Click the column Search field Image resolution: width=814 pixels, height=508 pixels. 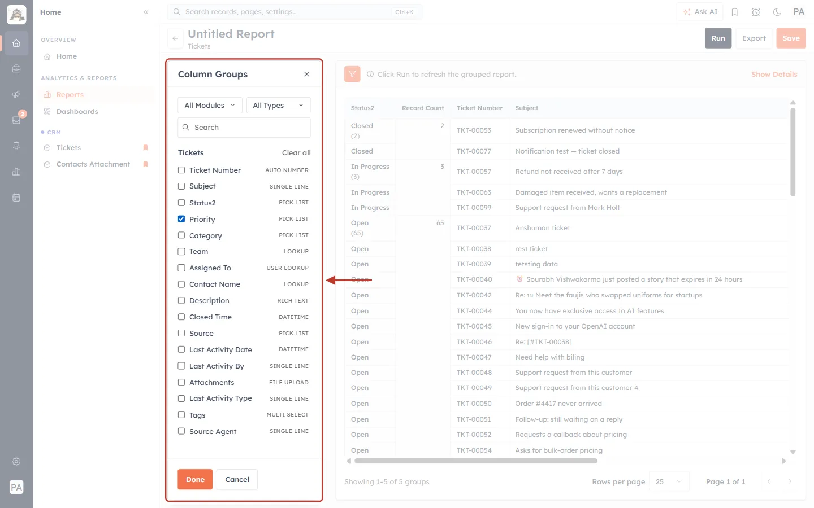coord(244,128)
